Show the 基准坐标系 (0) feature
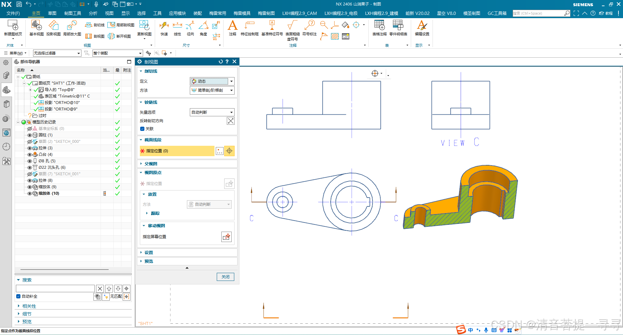623x335 pixels. pyautogui.click(x=30, y=129)
